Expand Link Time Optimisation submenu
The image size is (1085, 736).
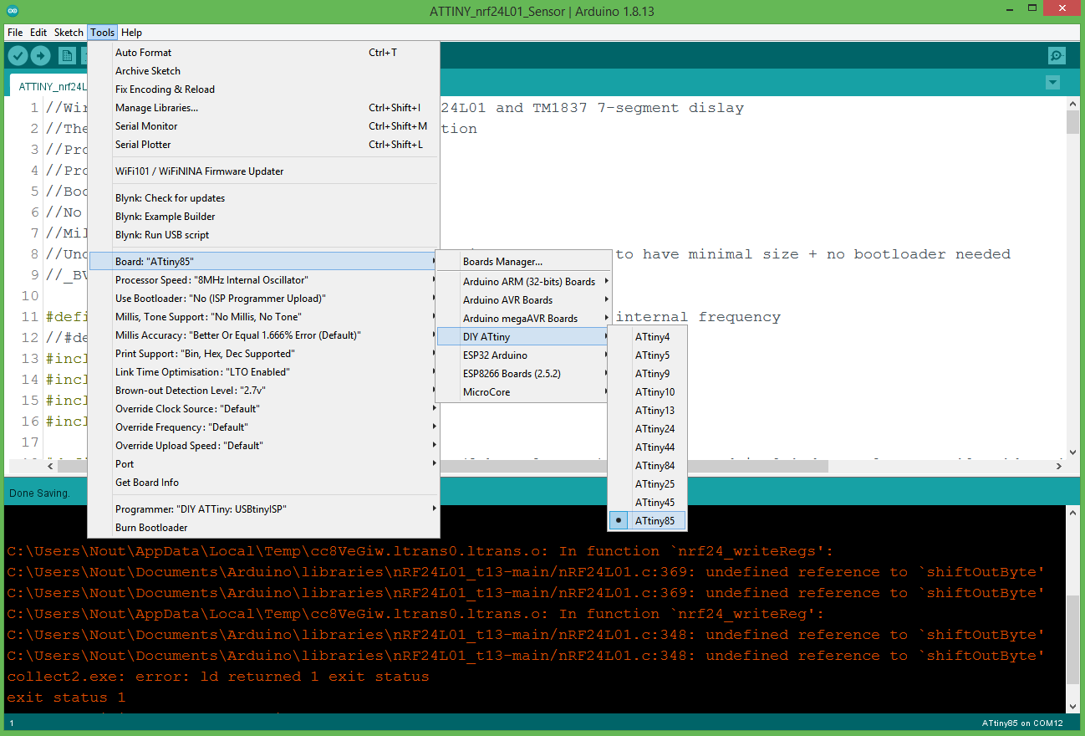tap(263, 372)
